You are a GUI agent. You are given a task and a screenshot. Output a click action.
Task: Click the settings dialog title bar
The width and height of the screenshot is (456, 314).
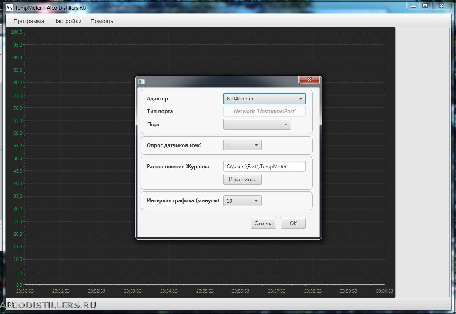tap(218, 81)
